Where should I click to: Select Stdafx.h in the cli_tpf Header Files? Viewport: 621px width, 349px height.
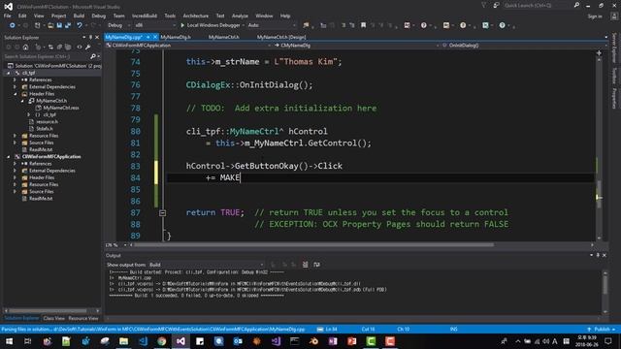click(45, 129)
